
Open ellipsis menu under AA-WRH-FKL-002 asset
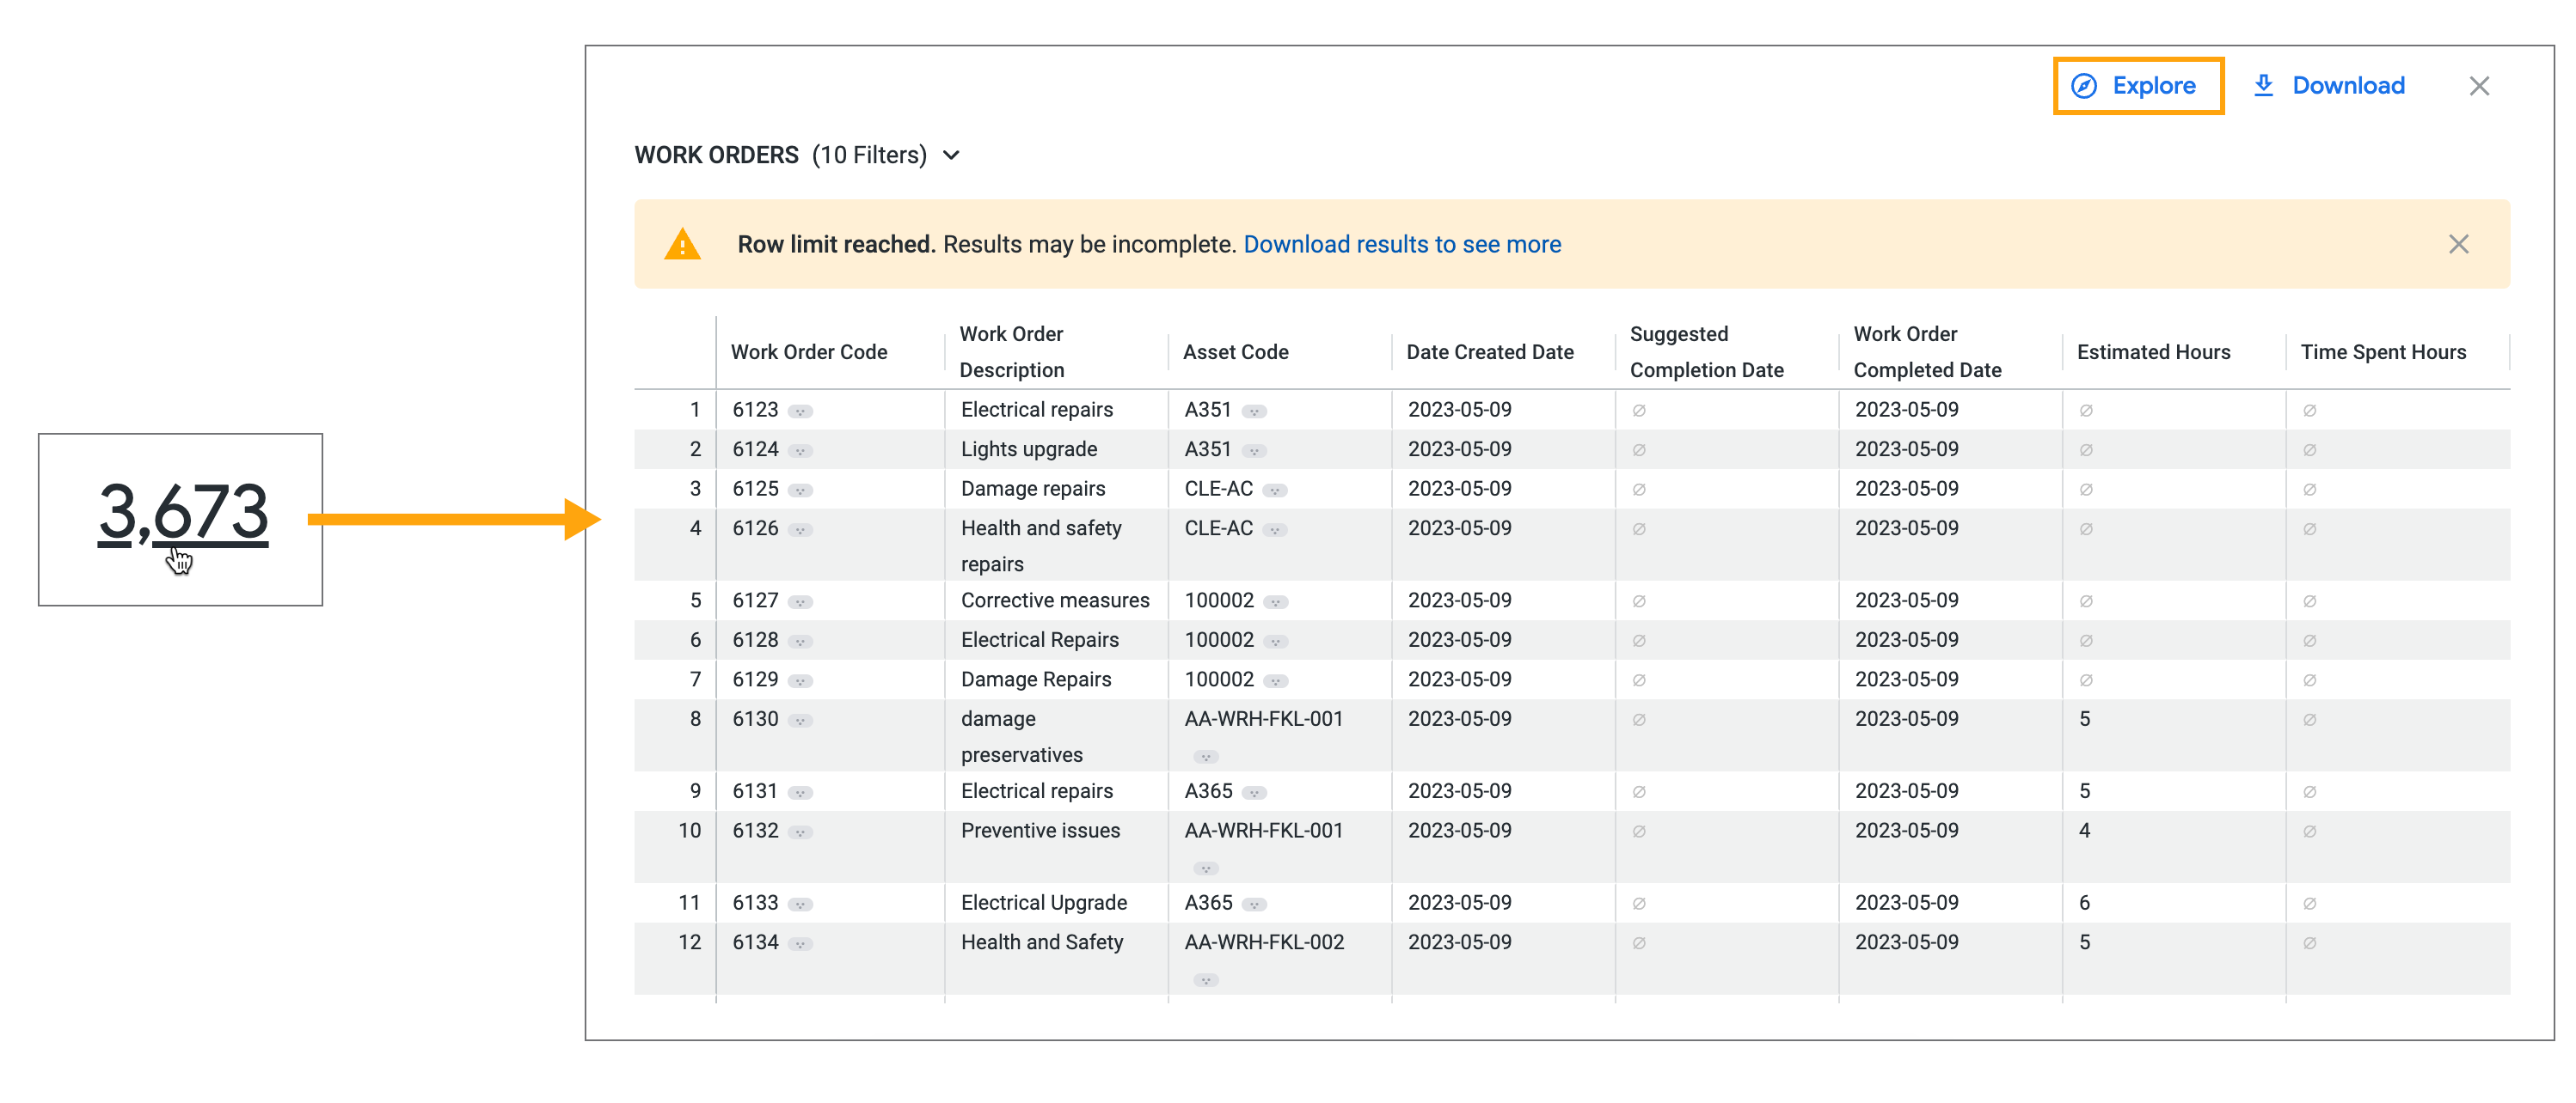tap(1205, 980)
